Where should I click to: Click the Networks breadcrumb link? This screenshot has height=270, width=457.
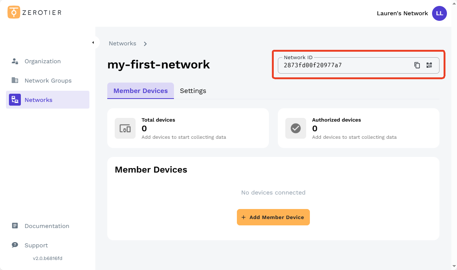123,43
